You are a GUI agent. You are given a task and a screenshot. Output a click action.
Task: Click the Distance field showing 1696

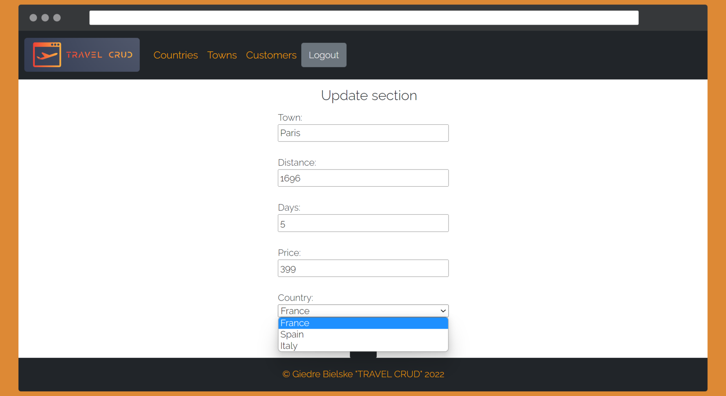coord(363,178)
